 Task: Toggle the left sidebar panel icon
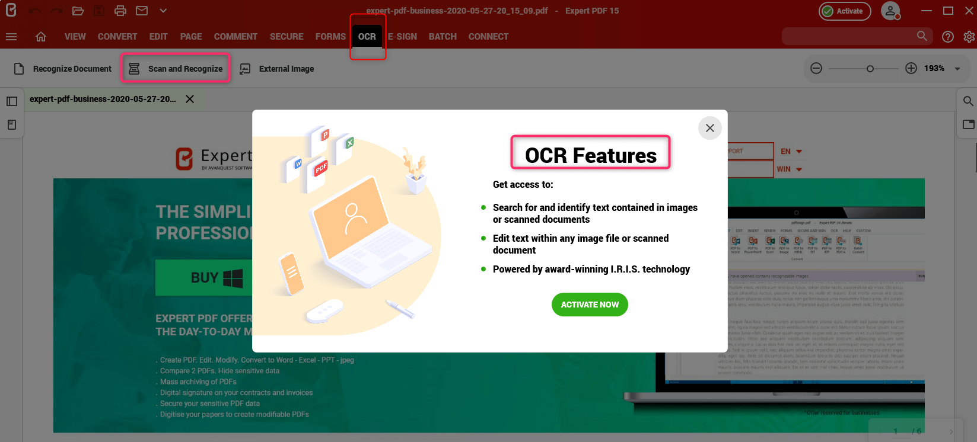pos(12,101)
